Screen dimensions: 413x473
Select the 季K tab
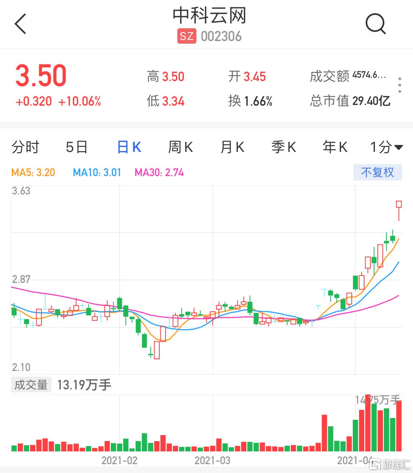283,147
